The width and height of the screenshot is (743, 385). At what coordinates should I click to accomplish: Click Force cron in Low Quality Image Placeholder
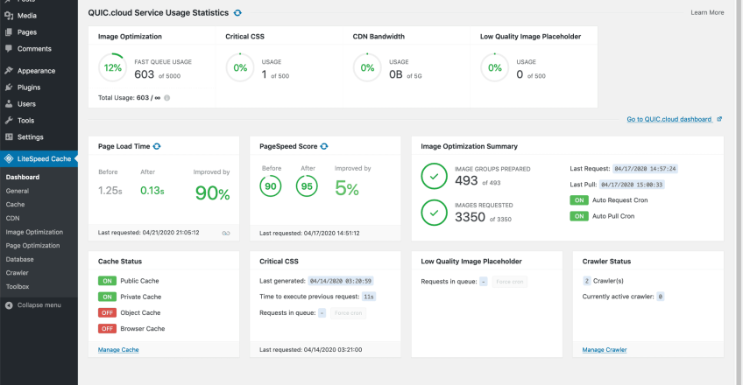click(x=509, y=282)
